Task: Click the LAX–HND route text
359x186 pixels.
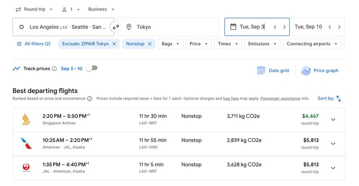Action: coord(148,147)
